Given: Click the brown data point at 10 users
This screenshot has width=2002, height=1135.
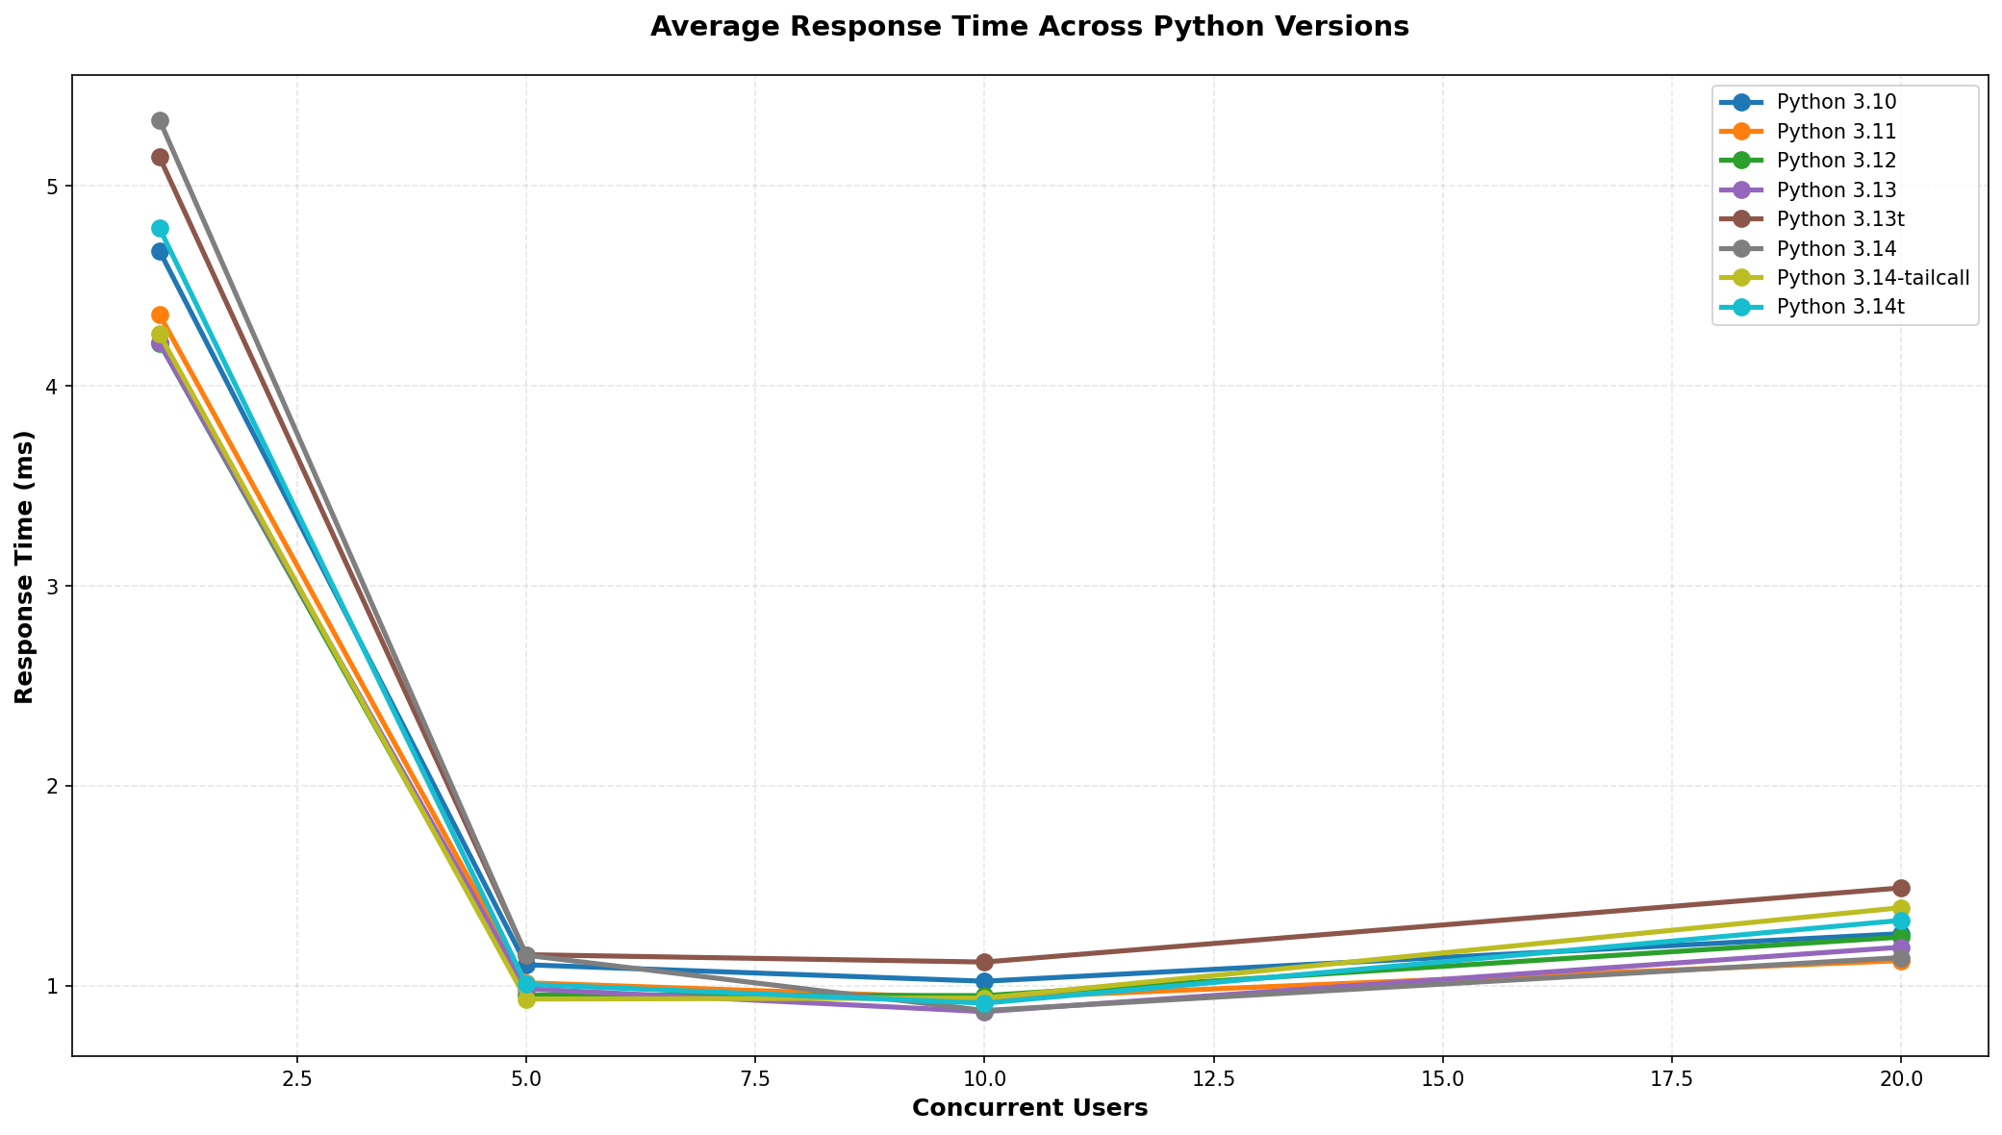Looking at the screenshot, I should pos(984,962).
